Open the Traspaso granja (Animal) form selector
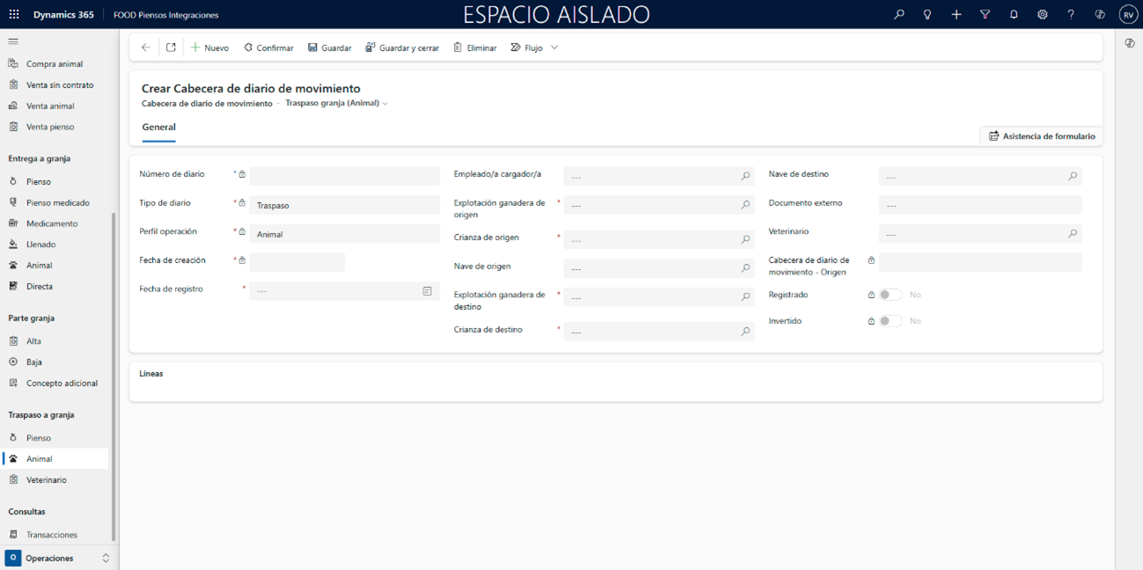This screenshot has height=570, width=1143. [336, 103]
